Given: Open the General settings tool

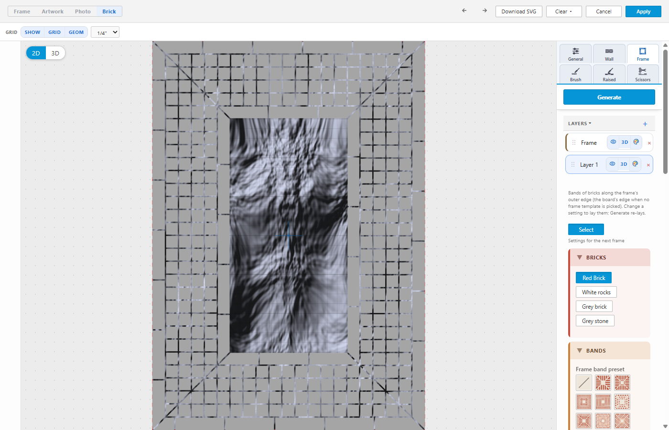Looking at the screenshot, I should point(576,54).
